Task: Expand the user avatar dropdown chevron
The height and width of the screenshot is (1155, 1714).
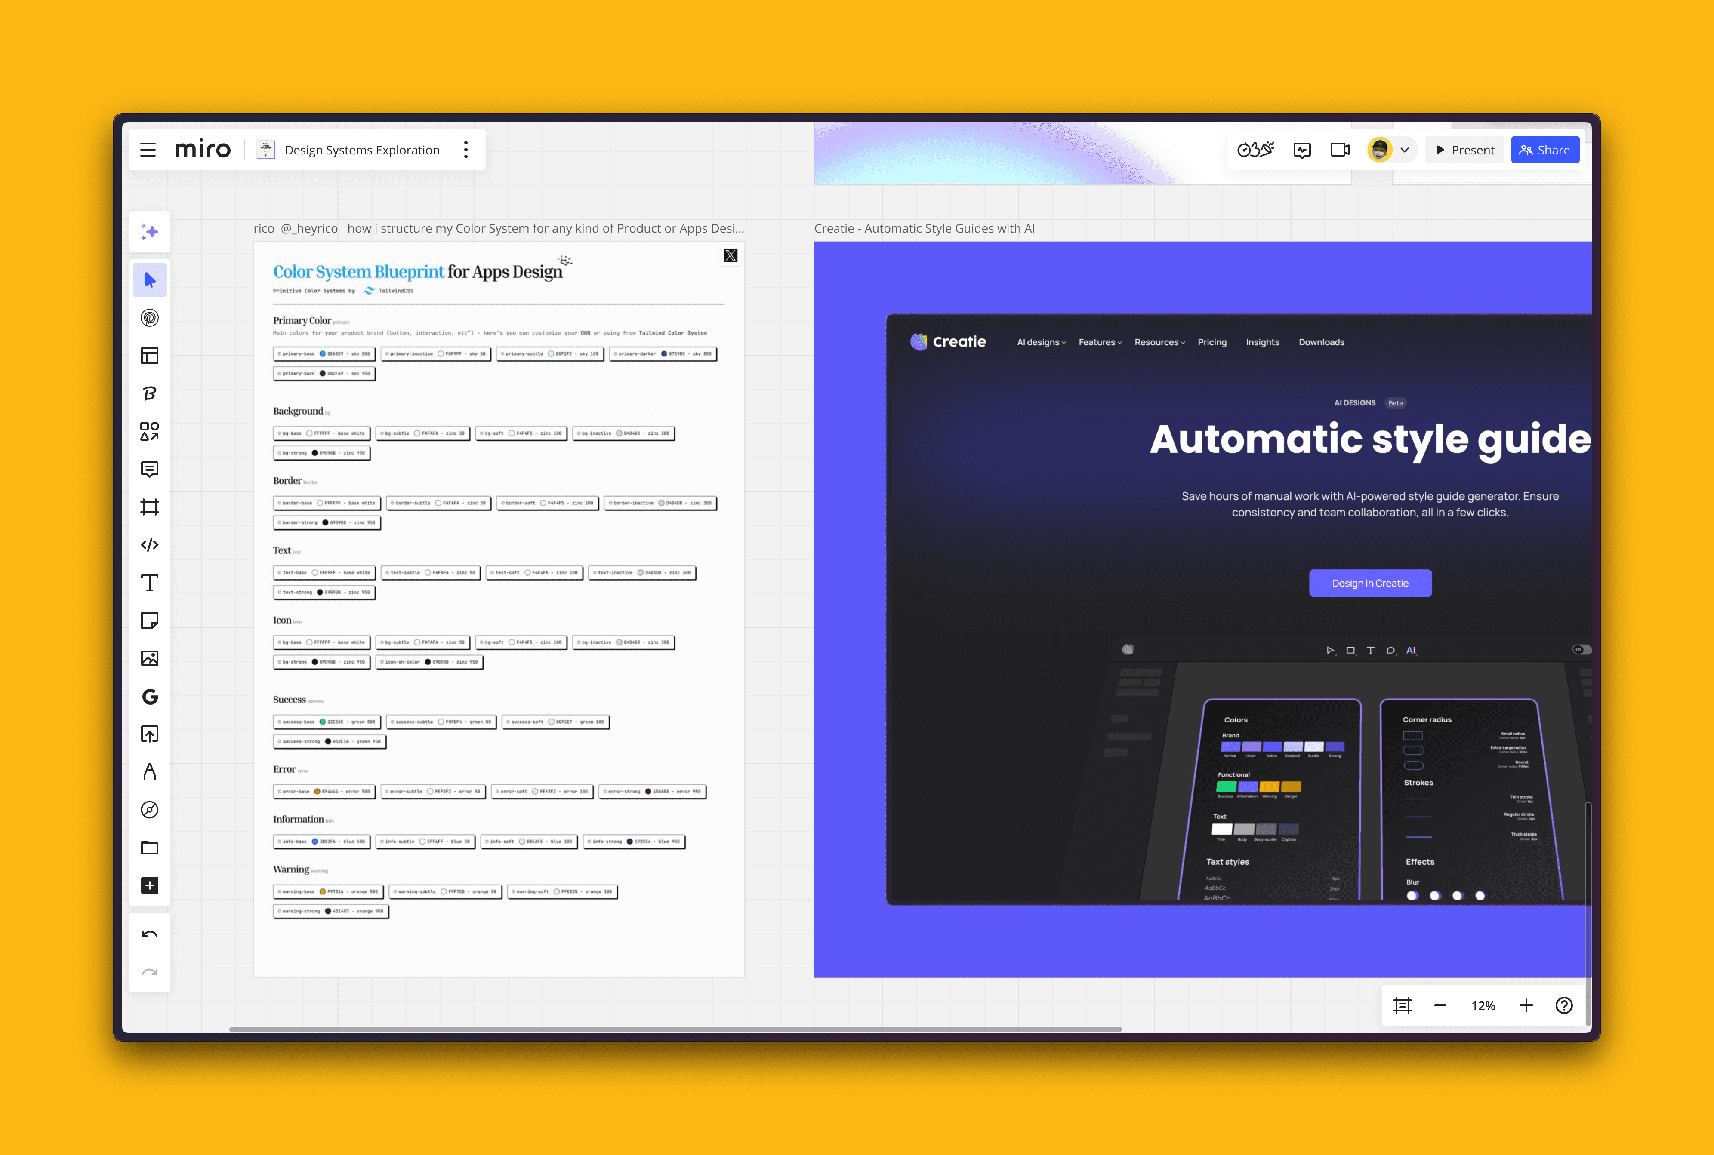Action: (1405, 150)
